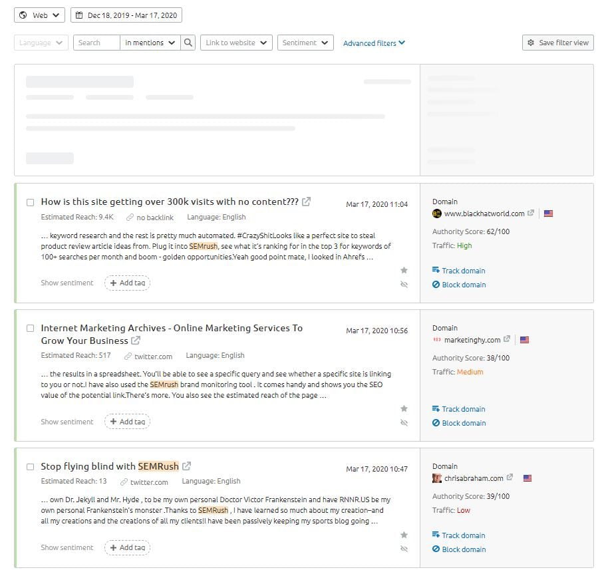Open external link for the Internet Marketing Archives title
Screen dimensions: 598x572
(x=136, y=340)
